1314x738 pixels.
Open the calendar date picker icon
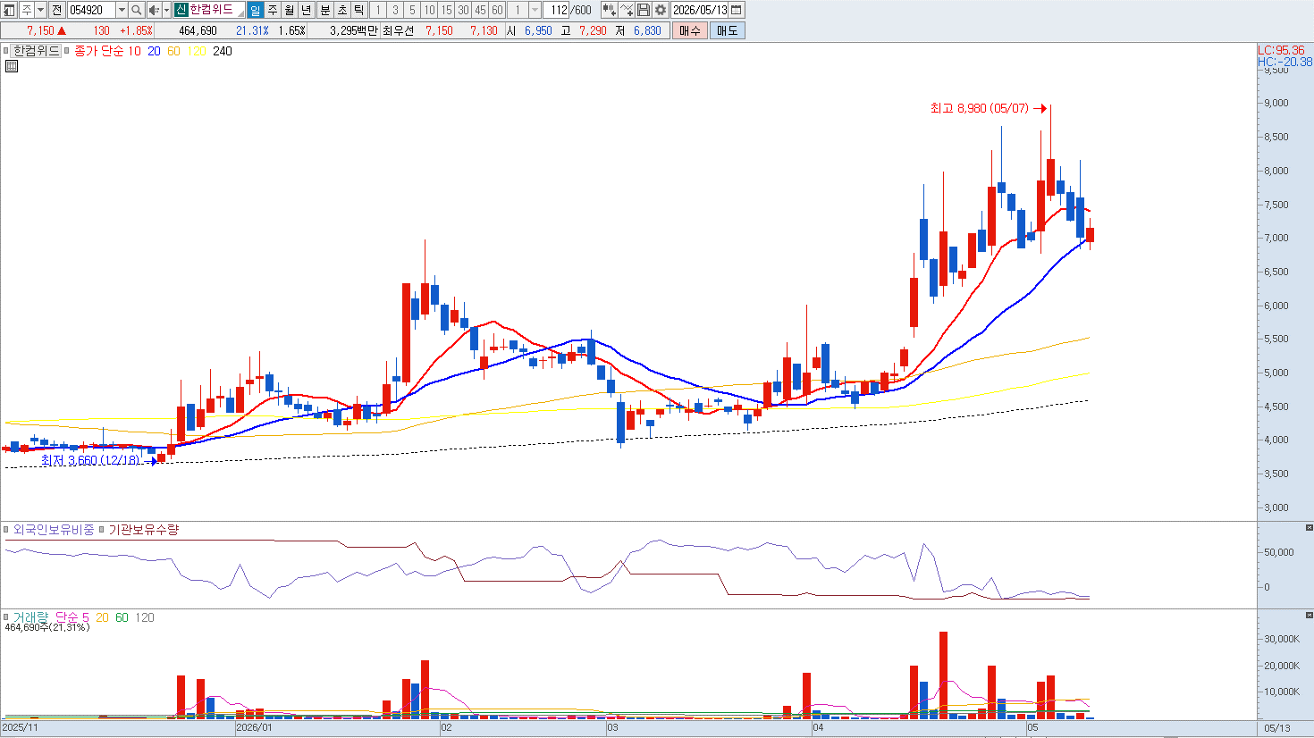point(737,10)
